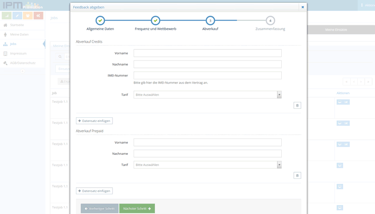The width and height of the screenshot is (375, 214).
Task: Collapse the sidebar using the chevron toggle
Action: [x=22, y=71]
